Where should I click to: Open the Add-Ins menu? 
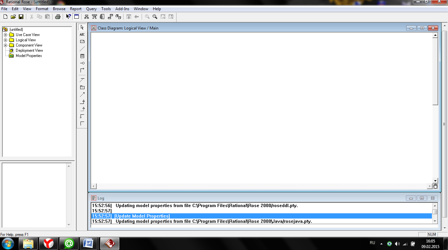click(x=122, y=9)
